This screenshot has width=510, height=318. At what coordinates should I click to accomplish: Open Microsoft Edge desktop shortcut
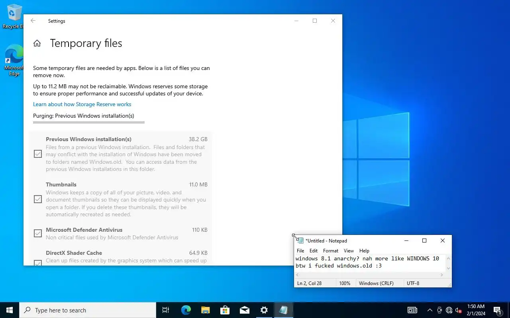(x=14, y=60)
